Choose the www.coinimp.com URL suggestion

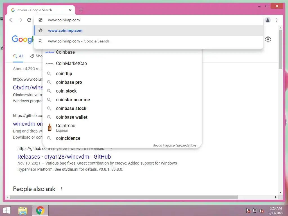148,30
